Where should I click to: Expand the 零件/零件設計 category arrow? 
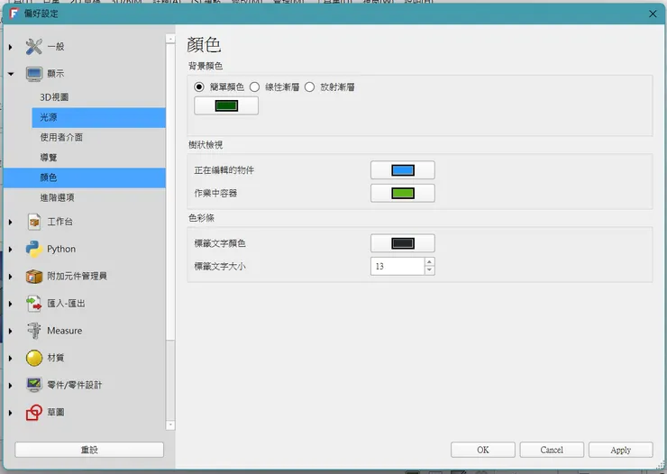[11, 385]
